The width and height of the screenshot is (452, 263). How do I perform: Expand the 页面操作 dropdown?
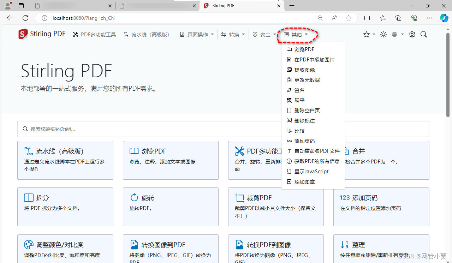[x=197, y=34]
